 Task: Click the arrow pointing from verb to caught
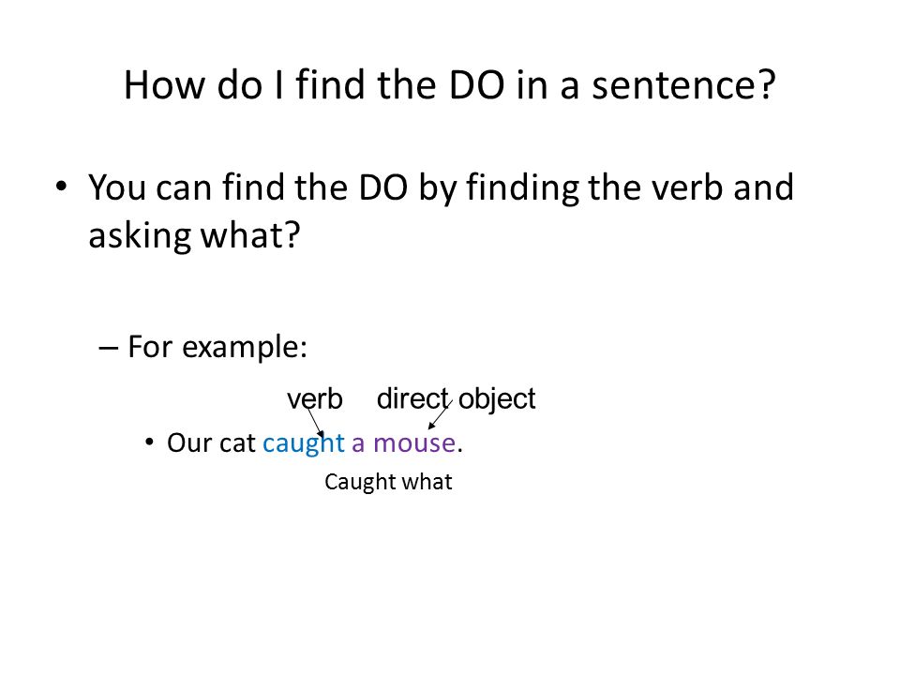pyautogui.click(x=316, y=423)
